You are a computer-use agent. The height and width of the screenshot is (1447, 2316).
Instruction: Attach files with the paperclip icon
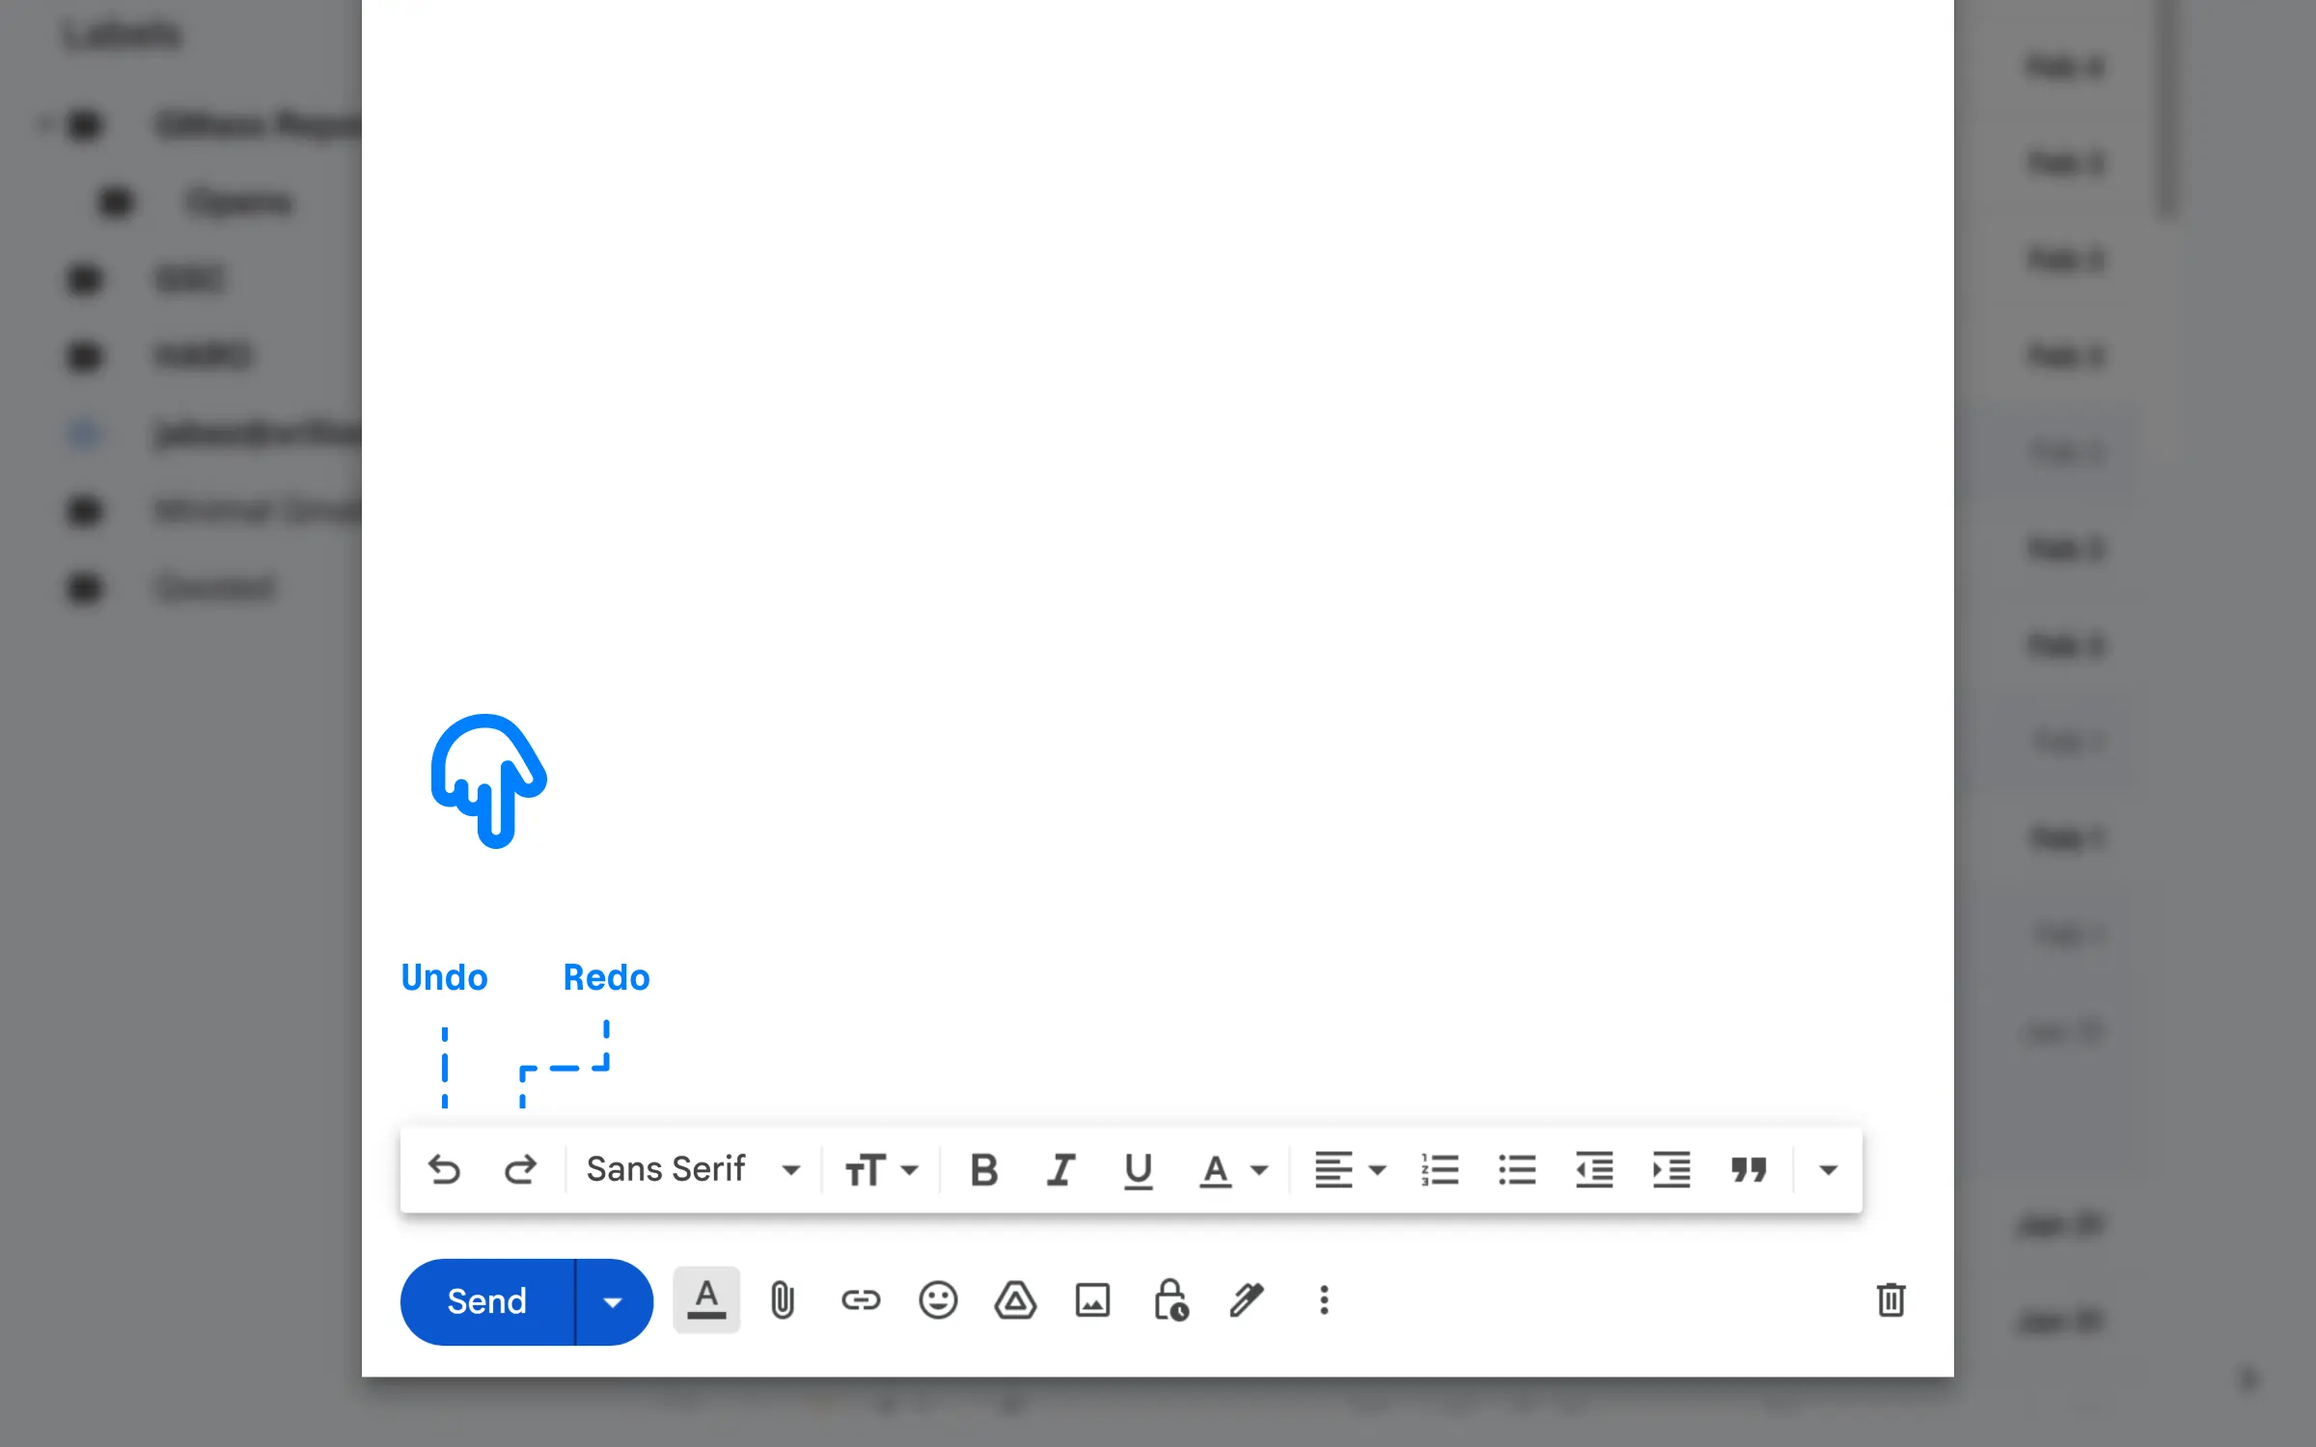783,1300
